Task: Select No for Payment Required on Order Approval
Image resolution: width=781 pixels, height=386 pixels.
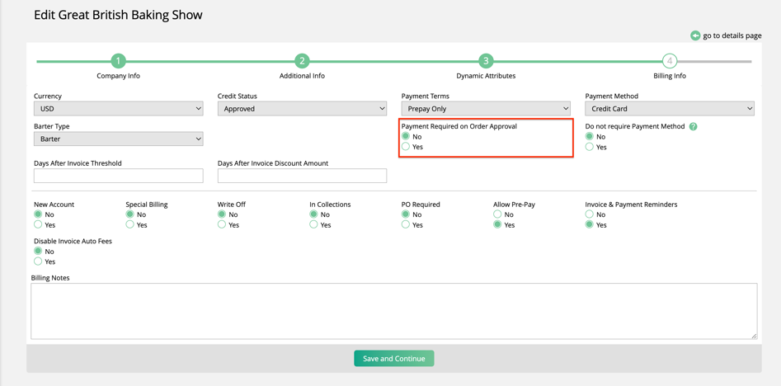Action: [x=406, y=136]
